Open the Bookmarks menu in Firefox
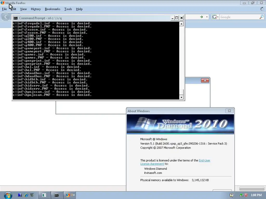Screen dimensions: 266x199 (52, 9)
